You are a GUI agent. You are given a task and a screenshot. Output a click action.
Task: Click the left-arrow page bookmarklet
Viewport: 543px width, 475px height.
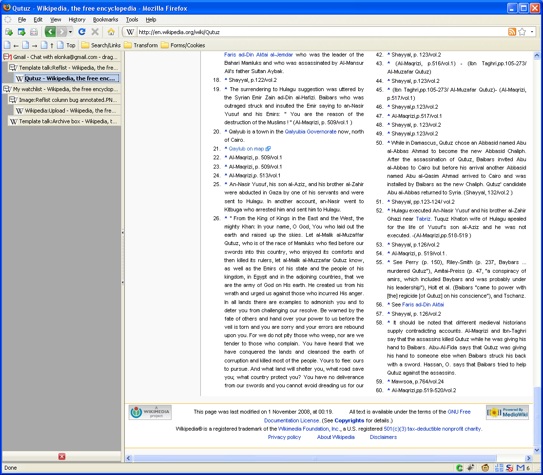[x=11, y=45]
